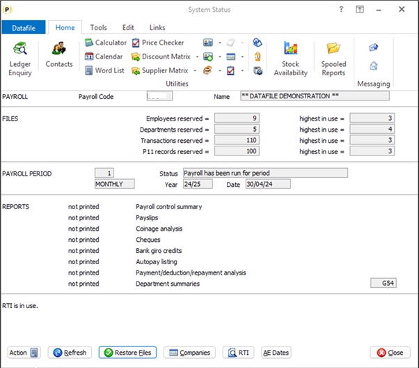The image size is (419, 368).
Task: Click the Departments highest in use value 4
Action: [372, 129]
